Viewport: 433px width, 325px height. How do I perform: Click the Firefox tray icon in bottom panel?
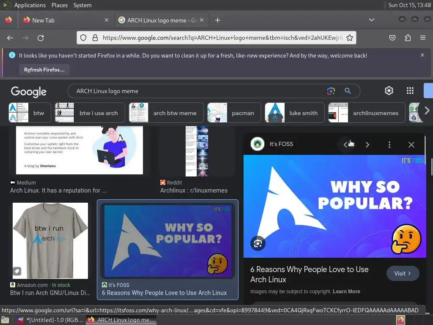click(x=400, y=320)
